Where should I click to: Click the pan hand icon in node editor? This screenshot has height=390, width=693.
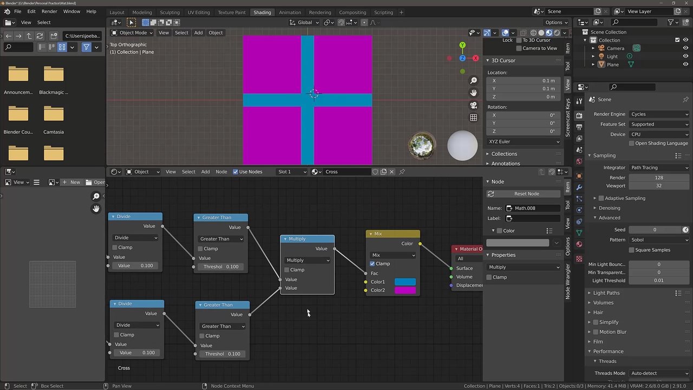pos(96,209)
